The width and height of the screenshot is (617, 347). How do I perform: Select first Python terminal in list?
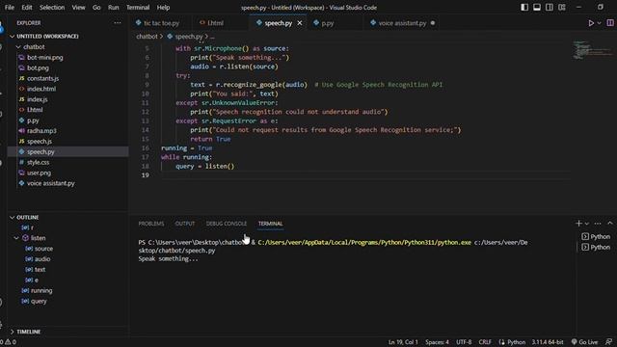[596, 236]
